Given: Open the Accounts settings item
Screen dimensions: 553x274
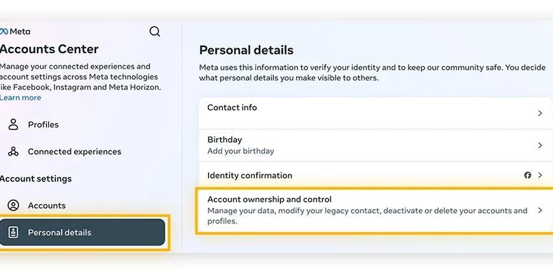Looking at the screenshot, I should pos(83,205).
